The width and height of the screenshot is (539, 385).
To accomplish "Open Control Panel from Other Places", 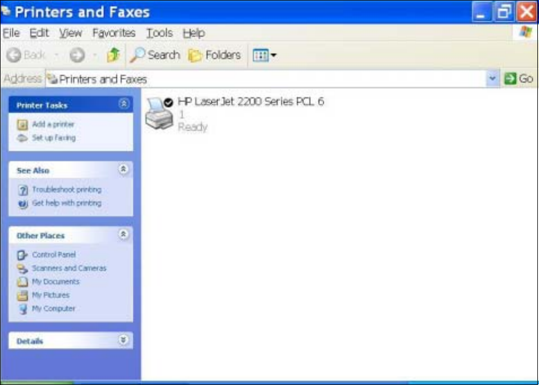I will (x=53, y=255).
